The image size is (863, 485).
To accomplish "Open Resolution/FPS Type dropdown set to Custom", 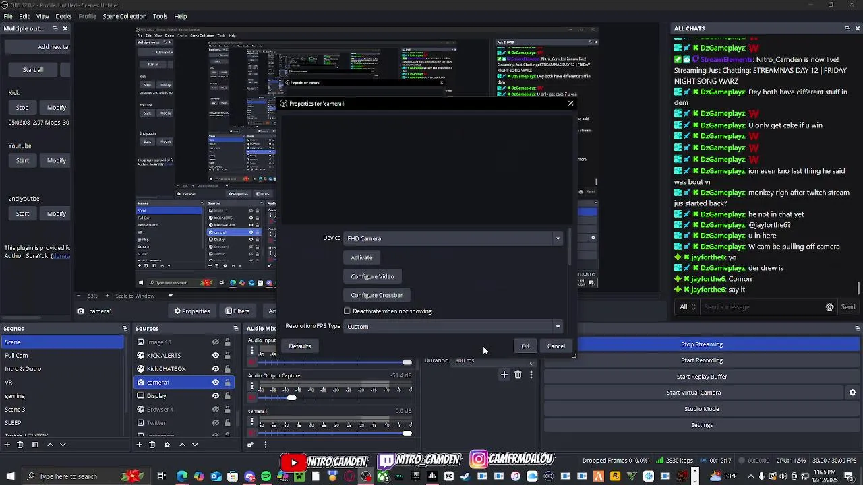I will [x=454, y=327].
